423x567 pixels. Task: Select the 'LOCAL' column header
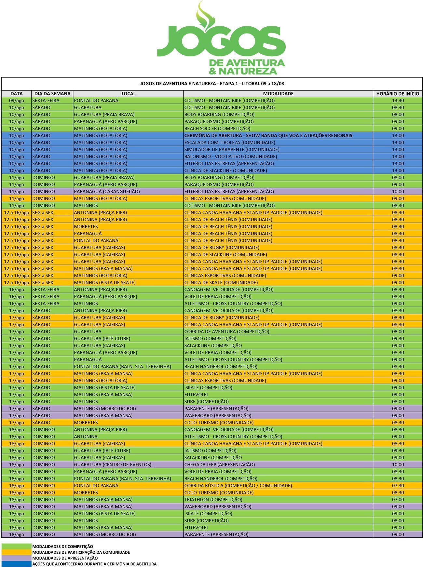[x=129, y=94]
